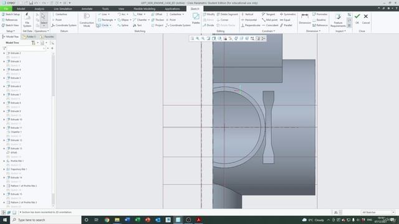
Task: Select the Fillet sketch tool
Action: click(x=138, y=14)
